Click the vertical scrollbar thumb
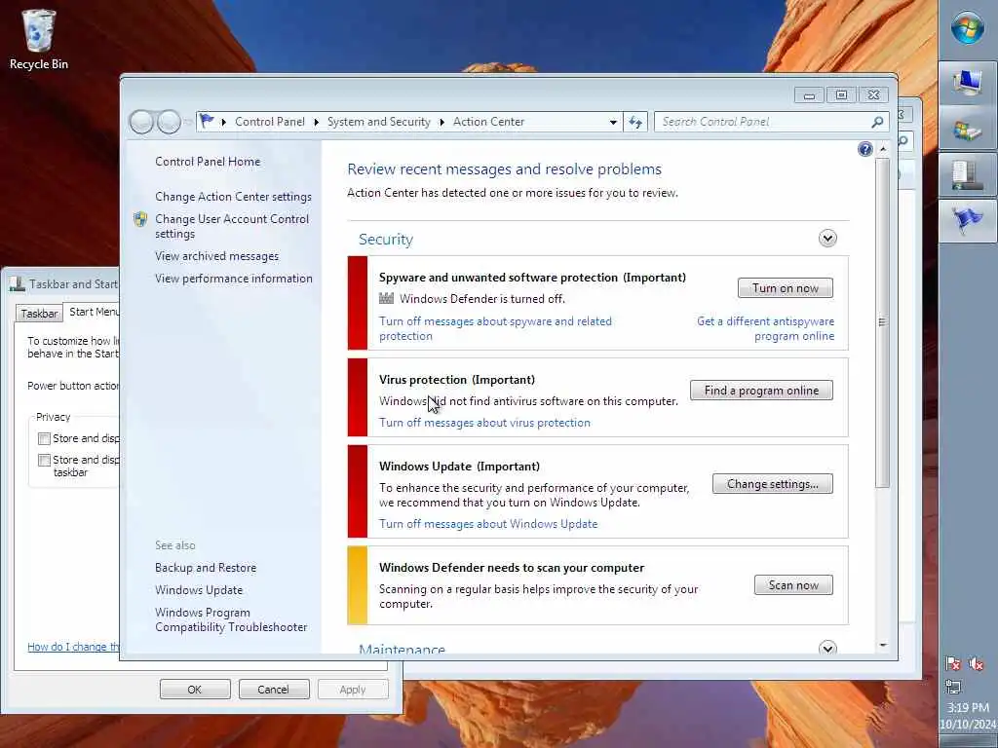This screenshot has width=998, height=748. pyautogui.click(x=882, y=322)
